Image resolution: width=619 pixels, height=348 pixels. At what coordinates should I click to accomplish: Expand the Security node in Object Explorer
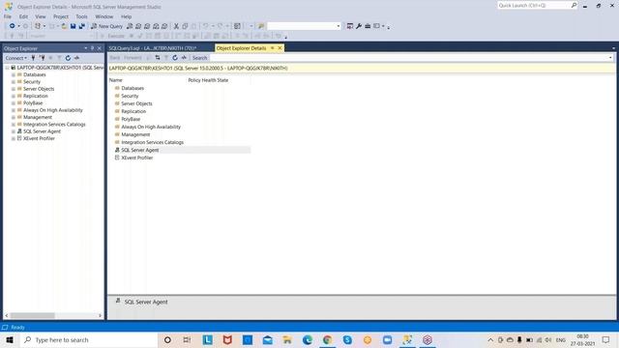13,81
